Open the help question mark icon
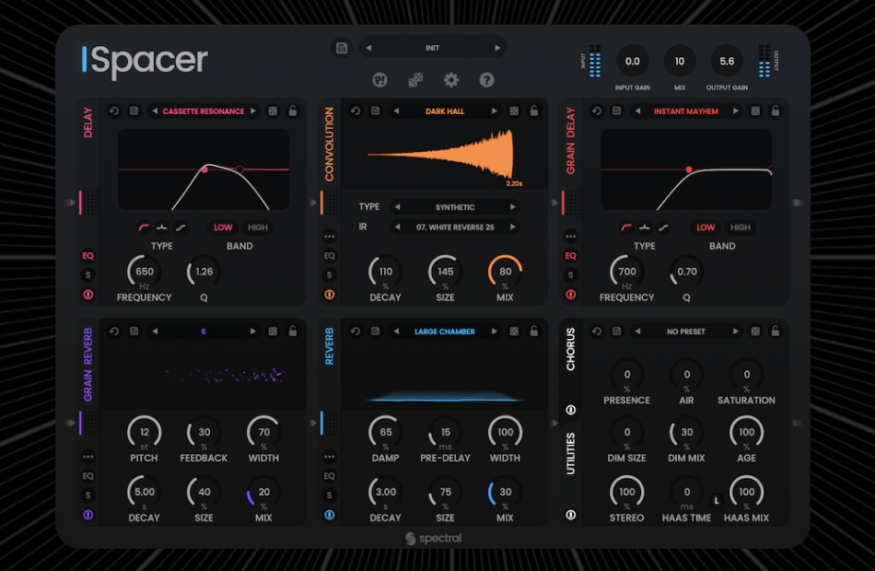The width and height of the screenshot is (875, 571). click(x=486, y=80)
